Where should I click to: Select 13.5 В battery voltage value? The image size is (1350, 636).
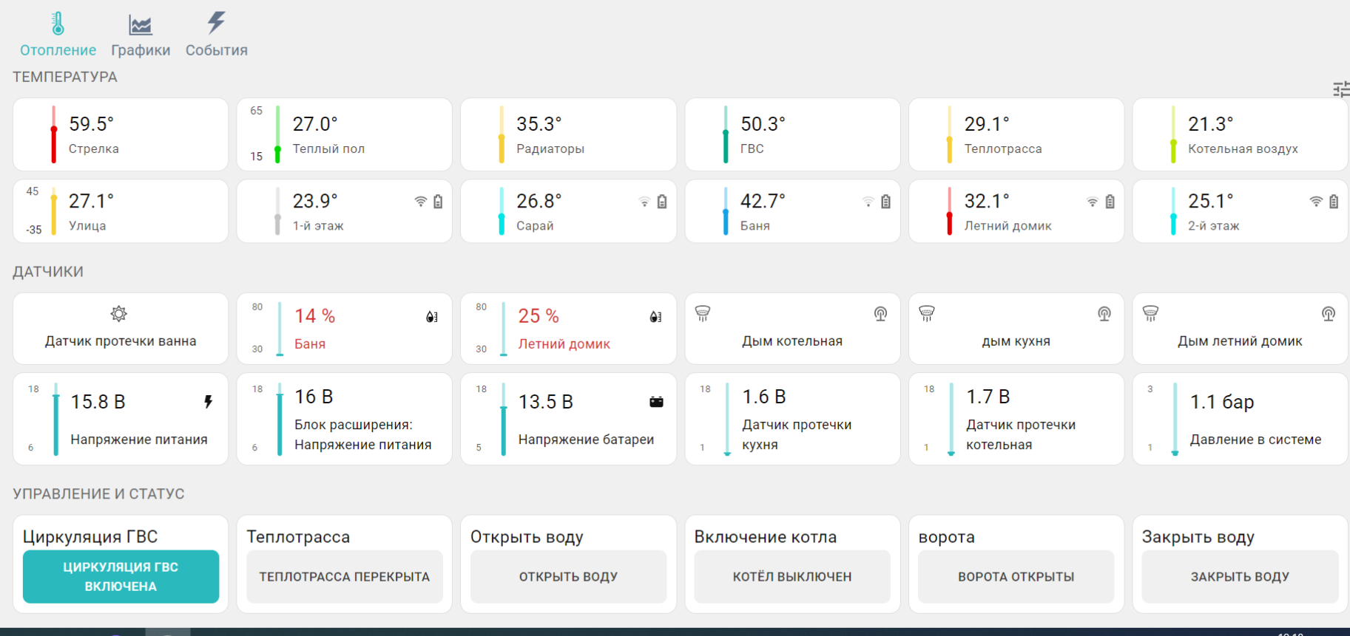point(546,402)
